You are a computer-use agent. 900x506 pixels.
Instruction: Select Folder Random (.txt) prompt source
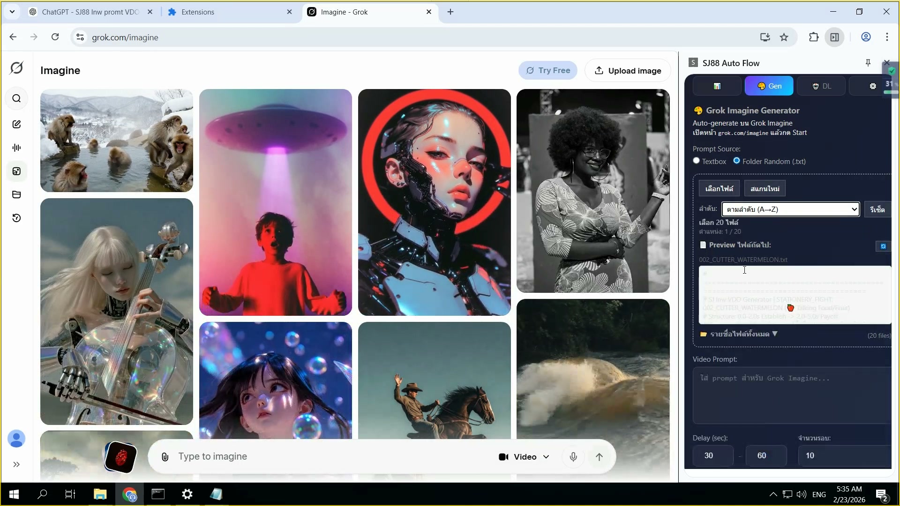(x=737, y=161)
